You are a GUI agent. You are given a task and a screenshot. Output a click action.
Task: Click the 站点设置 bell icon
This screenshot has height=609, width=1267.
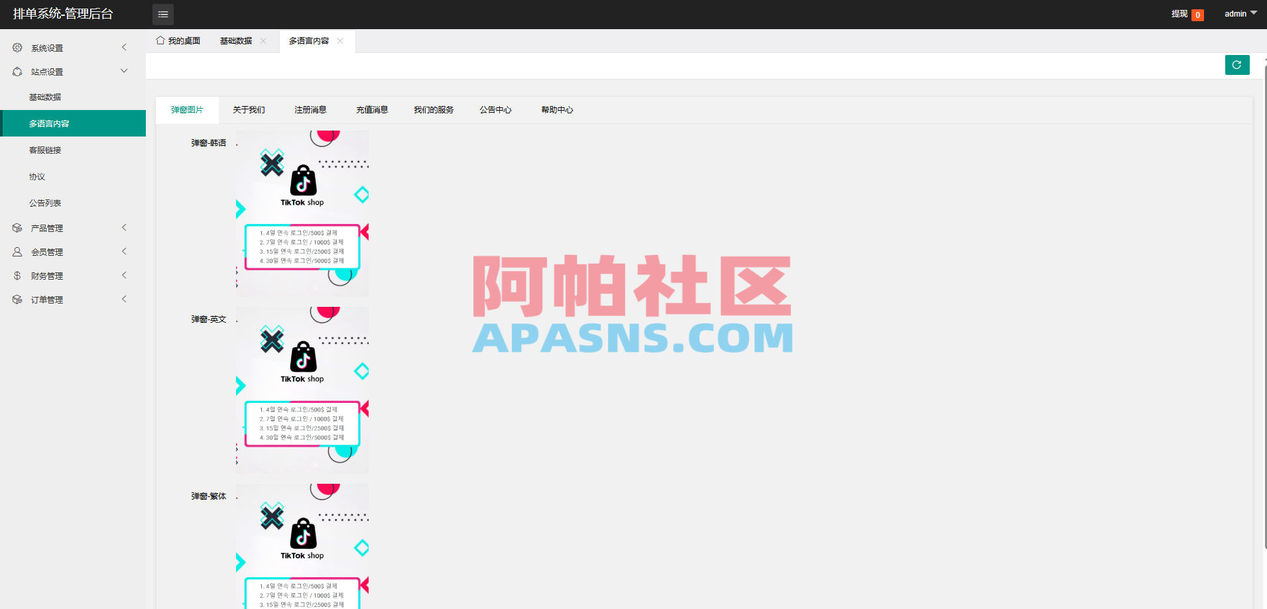[17, 72]
